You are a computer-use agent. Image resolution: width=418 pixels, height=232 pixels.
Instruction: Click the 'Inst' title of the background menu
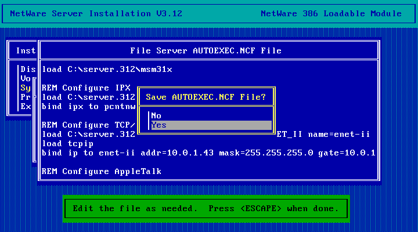click(26, 50)
